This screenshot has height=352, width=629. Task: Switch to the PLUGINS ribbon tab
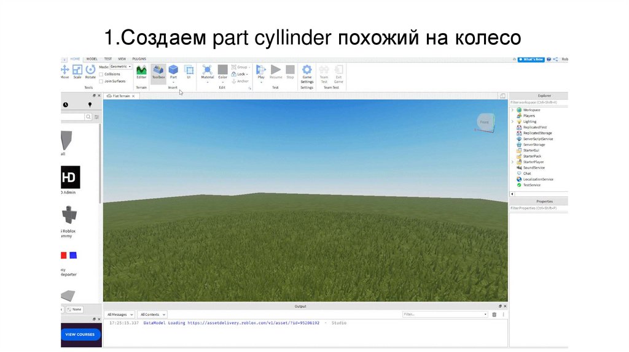pos(139,59)
